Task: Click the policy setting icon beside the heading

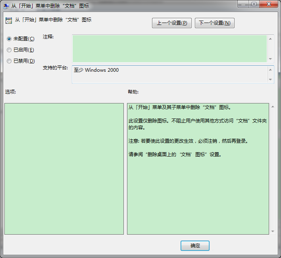Action: [9, 21]
